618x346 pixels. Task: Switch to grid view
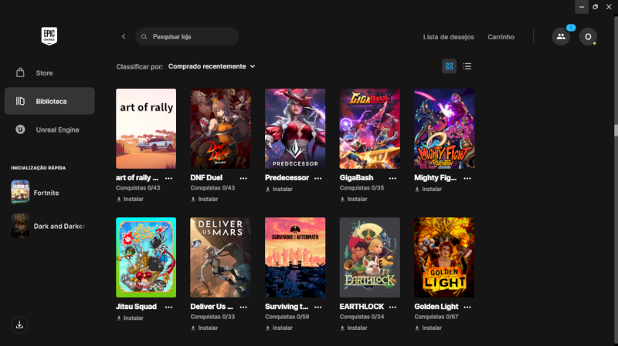click(x=449, y=66)
